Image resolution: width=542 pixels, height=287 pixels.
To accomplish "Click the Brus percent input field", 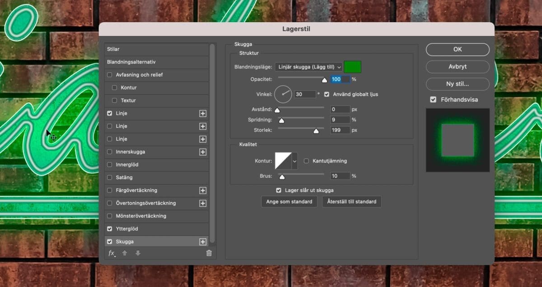I will coord(340,176).
